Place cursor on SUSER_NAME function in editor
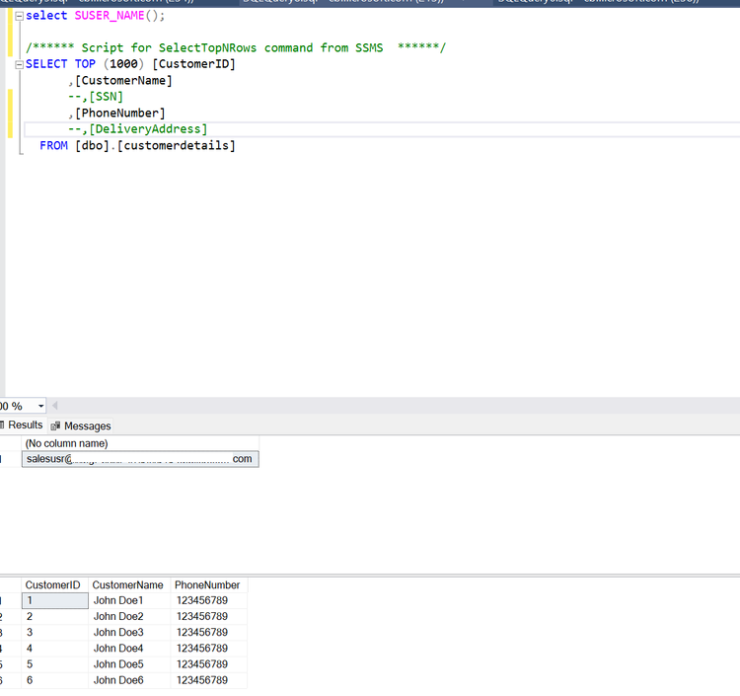This screenshot has width=740, height=696. pos(110,16)
